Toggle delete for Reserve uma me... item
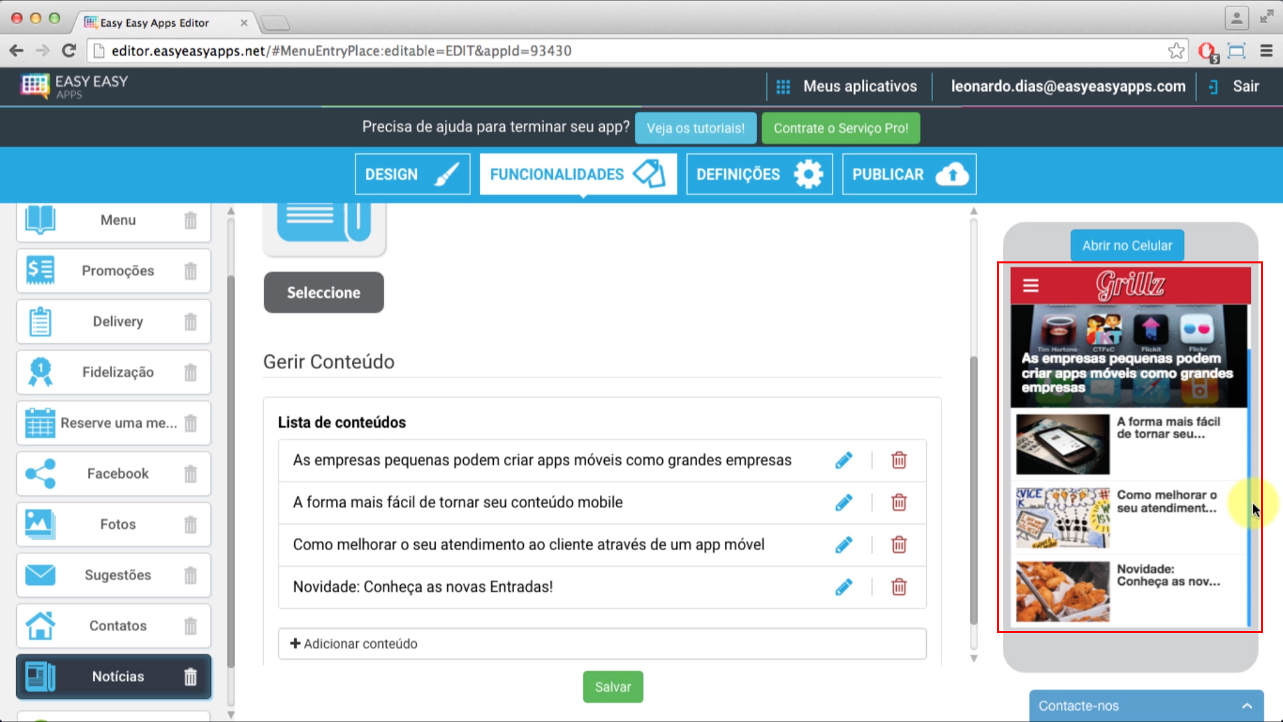This screenshot has height=722, width=1283. (190, 423)
